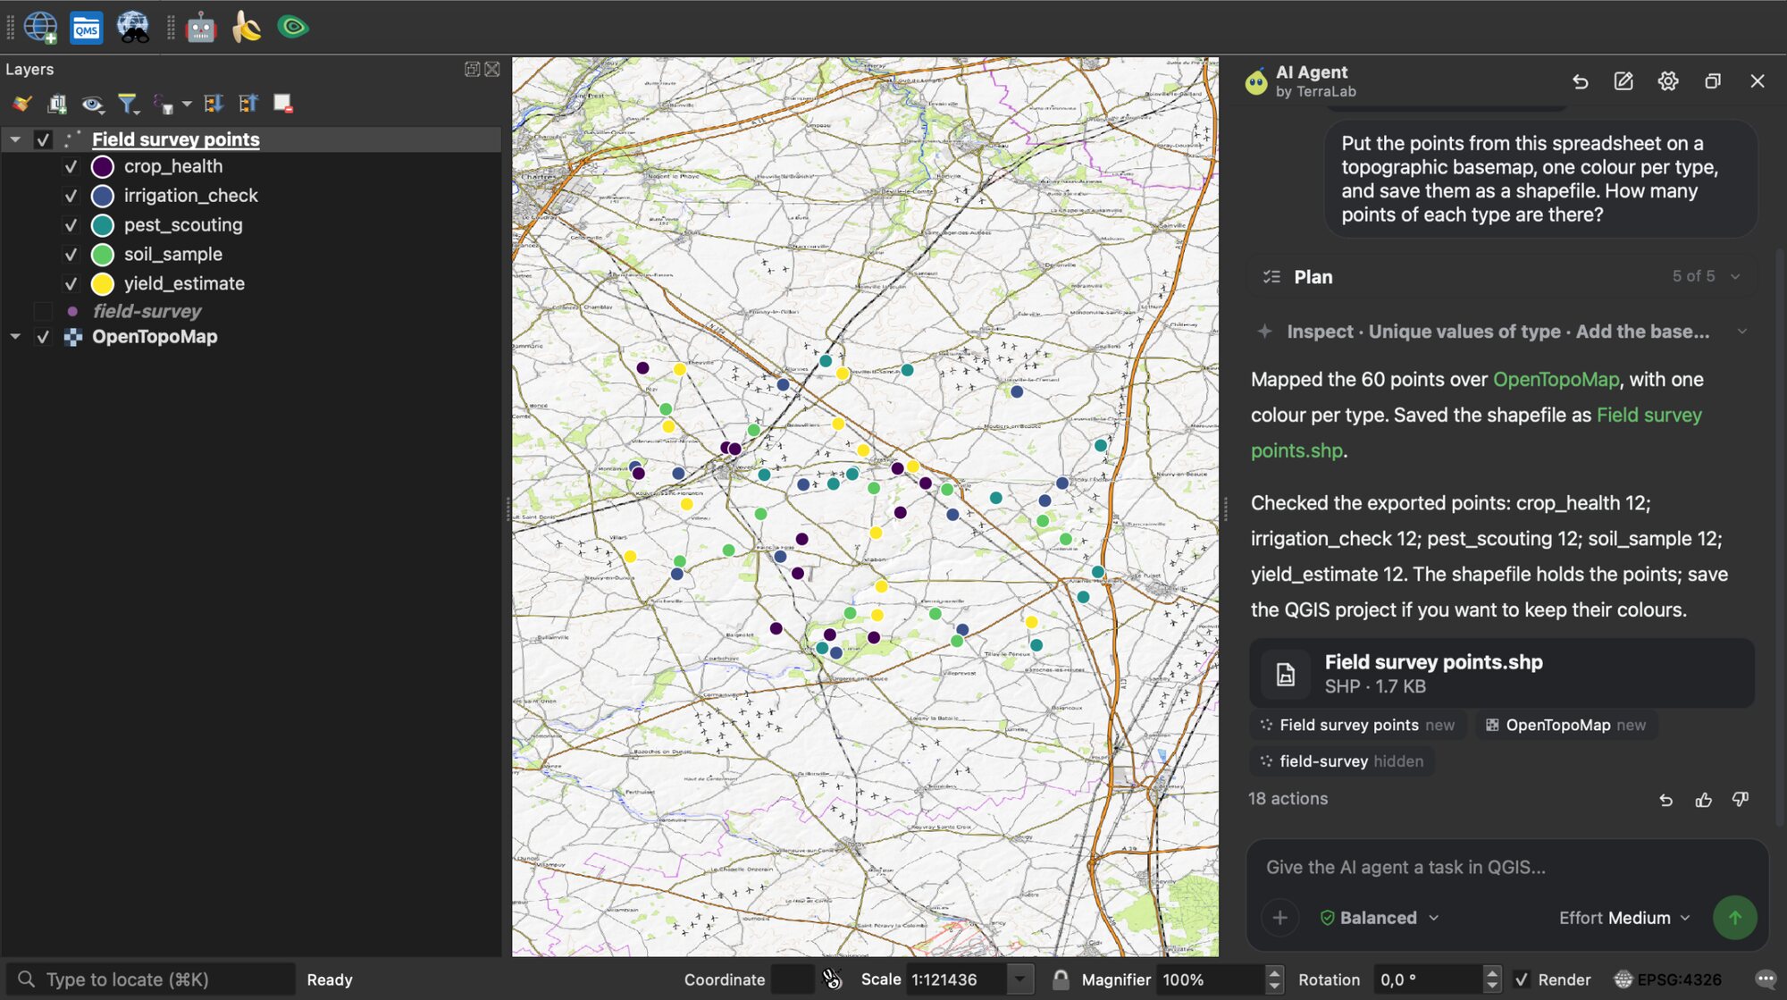Click the Coordinate input field
The width and height of the screenshot is (1787, 1000).
coord(792,979)
